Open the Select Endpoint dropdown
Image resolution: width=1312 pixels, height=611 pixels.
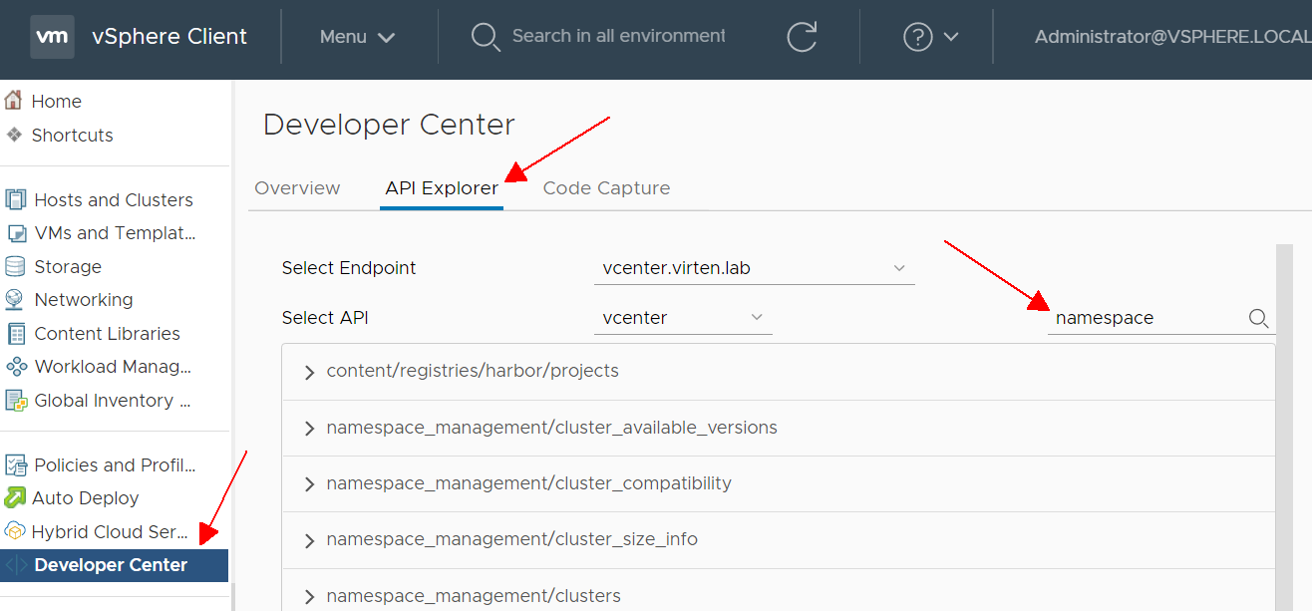point(754,268)
